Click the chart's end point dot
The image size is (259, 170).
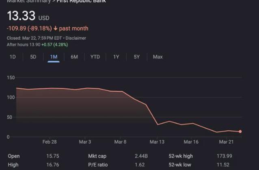pos(240,131)
